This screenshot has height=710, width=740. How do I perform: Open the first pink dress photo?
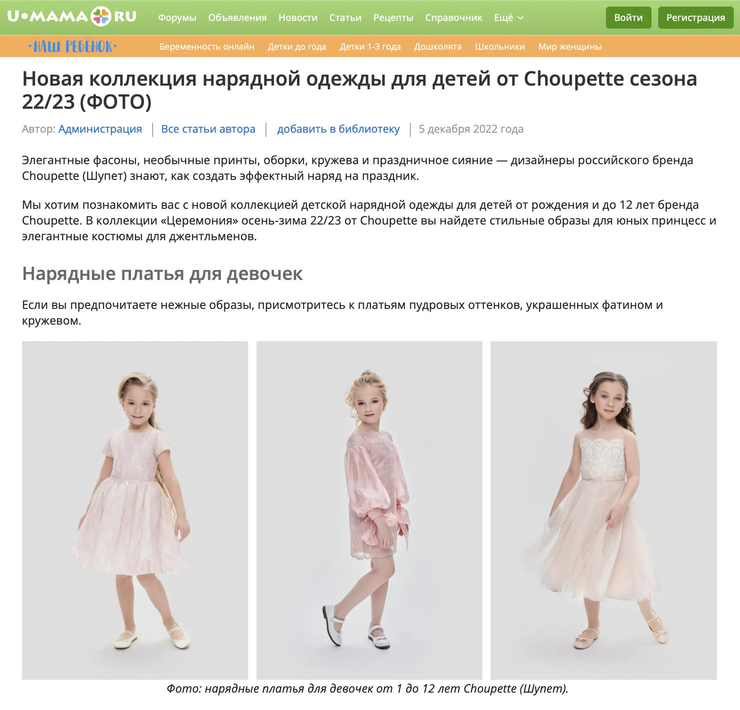tap(135, 510)
